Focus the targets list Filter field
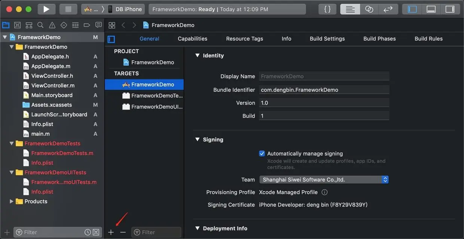Screen dimensions: 464x239 pos(156,232)
